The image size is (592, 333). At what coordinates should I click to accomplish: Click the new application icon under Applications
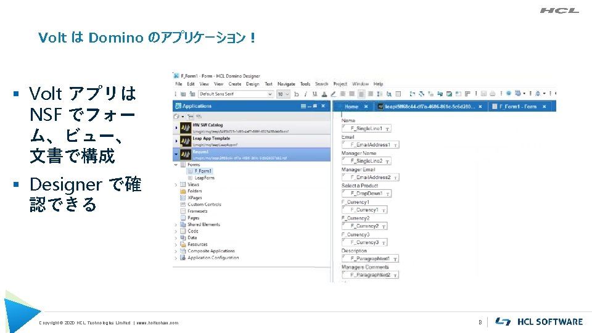click(176, 117)
